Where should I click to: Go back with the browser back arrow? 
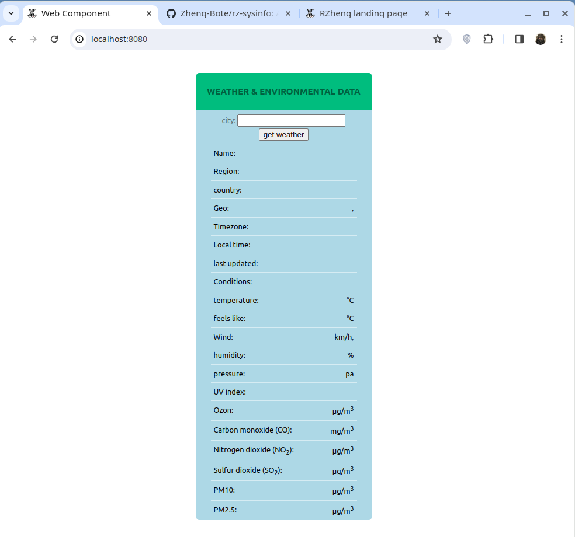(12, 39)
